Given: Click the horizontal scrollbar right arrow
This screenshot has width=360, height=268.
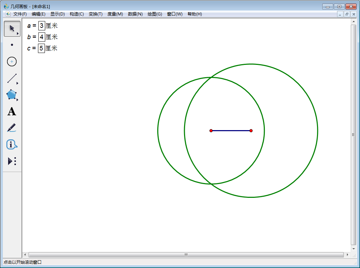Looking at the screenshot, I should click(347, 255).
